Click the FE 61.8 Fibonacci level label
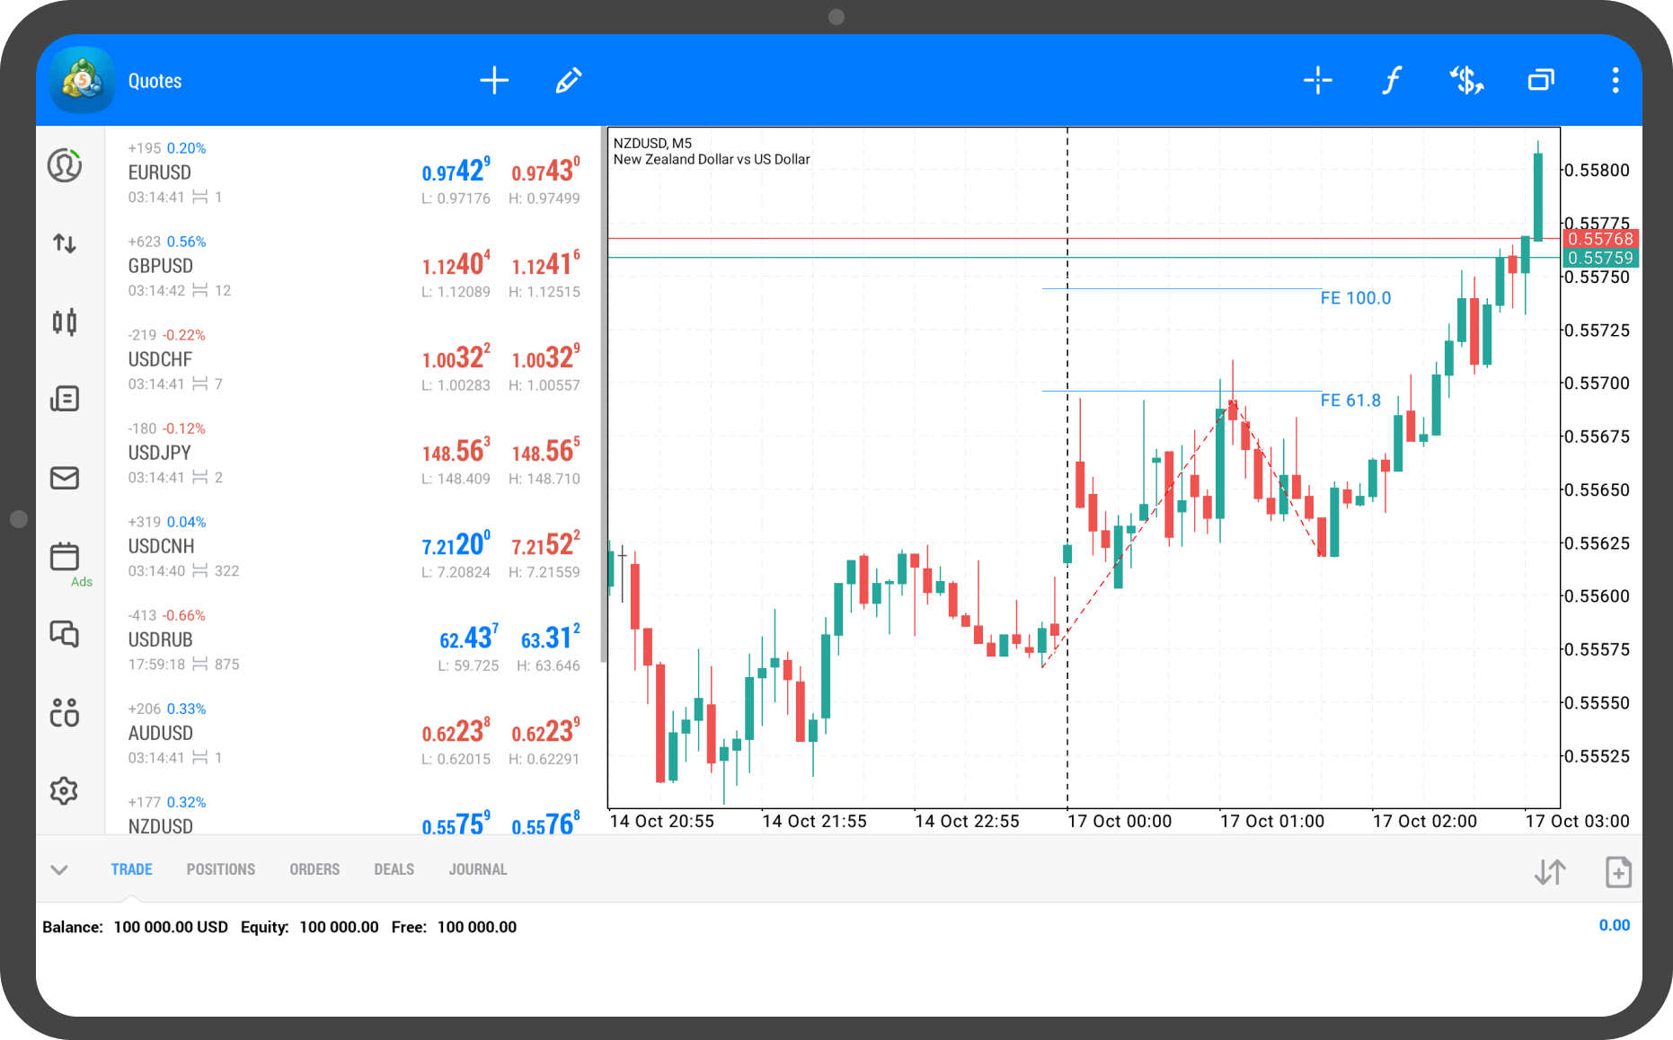This screenshot has height=1040, width=1673. click(x=1350, y=401)
